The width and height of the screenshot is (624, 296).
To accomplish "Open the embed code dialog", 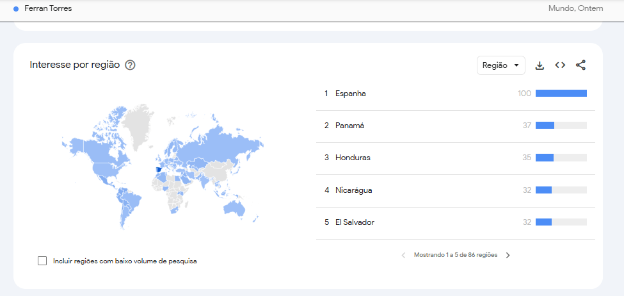I will click(x=561, y=65).
